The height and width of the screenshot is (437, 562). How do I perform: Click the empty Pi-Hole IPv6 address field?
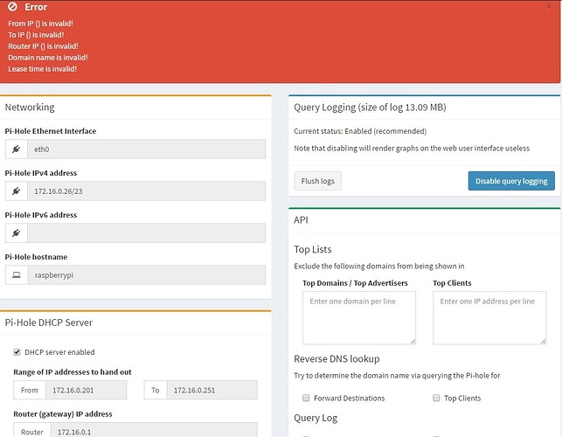pyautogui.click(x=146, y=233)
